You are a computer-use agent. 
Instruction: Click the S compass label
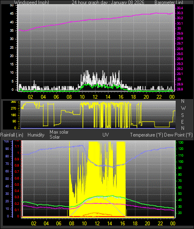pos(182,115)
